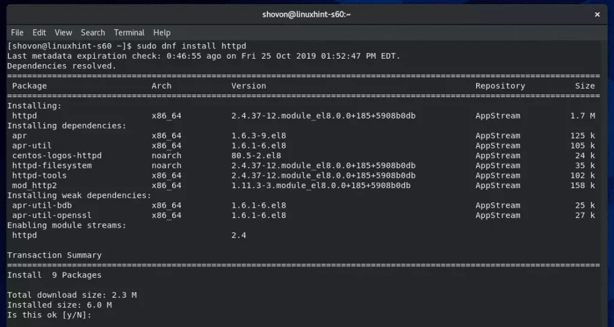Open the Help menu
The width and height of the screenshot is (614, 327).
[162, 32]
